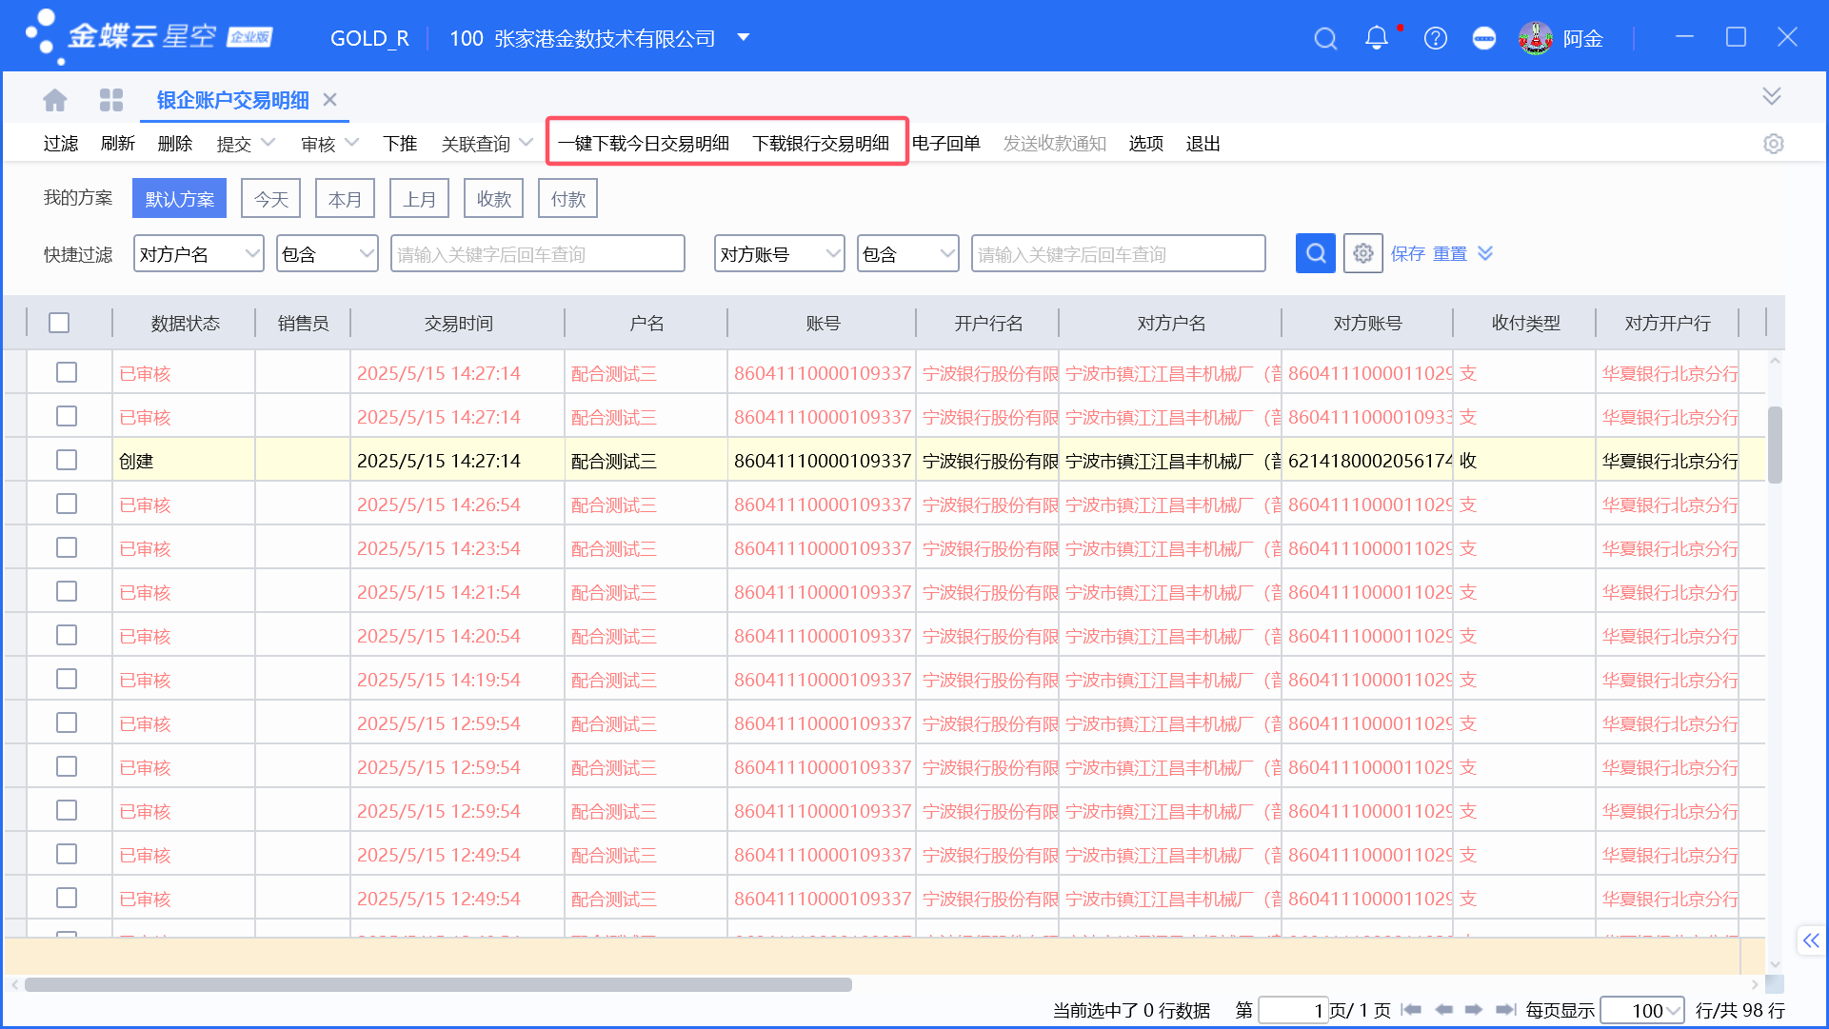Click the Kingdee cloud logo
This screenshot has width=1829, height=1029.
pyautogui.click(x=148, y=36)
